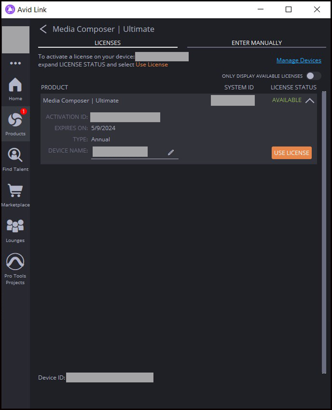Open Find Talent in the sidebar
The height and width of the screenshot is (410, 332).
[x=15, y=160]
